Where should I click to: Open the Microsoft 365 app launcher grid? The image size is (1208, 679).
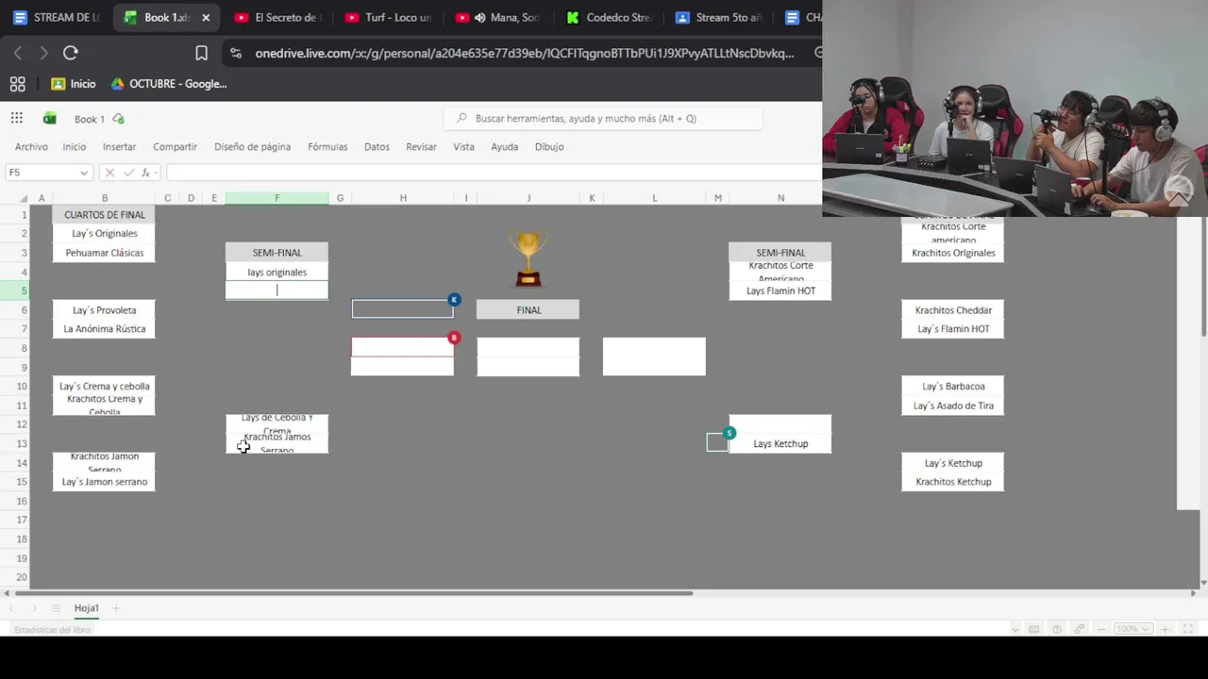coord(17,118)
